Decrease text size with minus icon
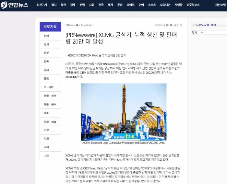The image size is (227, 184). click(x=171, y=25)
